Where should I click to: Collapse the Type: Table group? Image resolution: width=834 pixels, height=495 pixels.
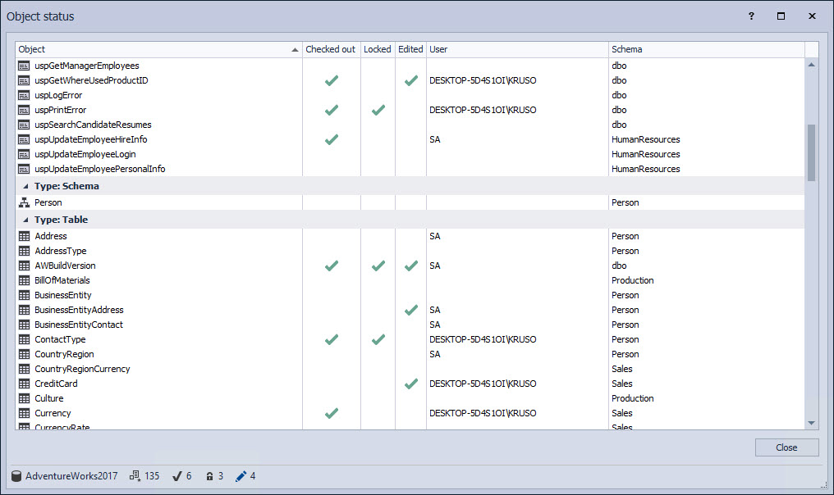tap(24, 220)
